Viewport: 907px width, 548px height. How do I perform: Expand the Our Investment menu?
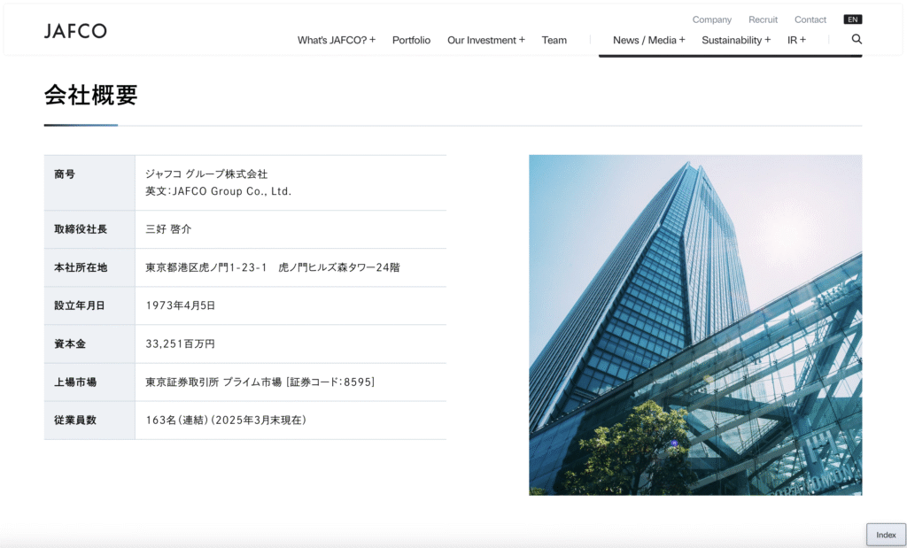click(486, 40)
